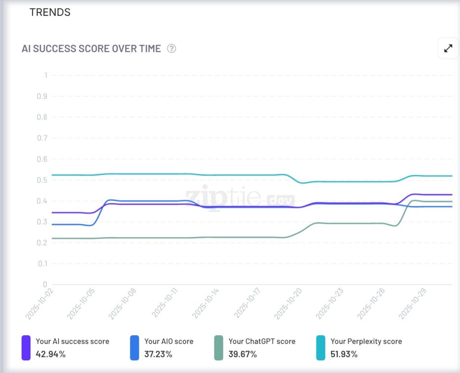Open the TRENDS section heading
This screenshot has width=460, height=373.
(x=50, y=13)
